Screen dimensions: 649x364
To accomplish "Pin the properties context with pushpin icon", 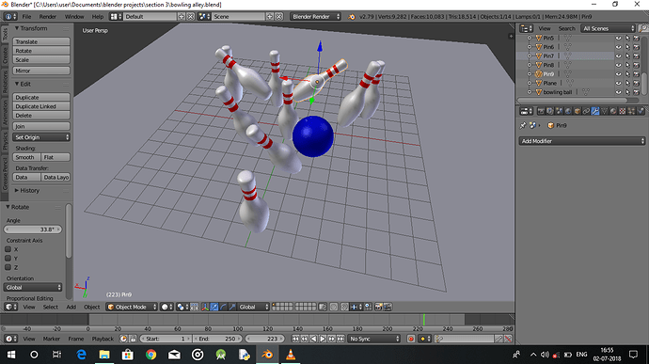I will 523,125.
